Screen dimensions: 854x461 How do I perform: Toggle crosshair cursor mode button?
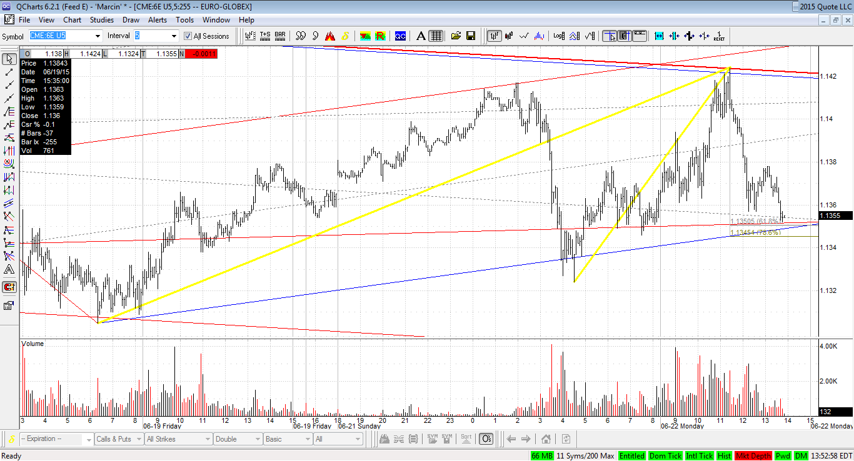(x=609, y=36)
